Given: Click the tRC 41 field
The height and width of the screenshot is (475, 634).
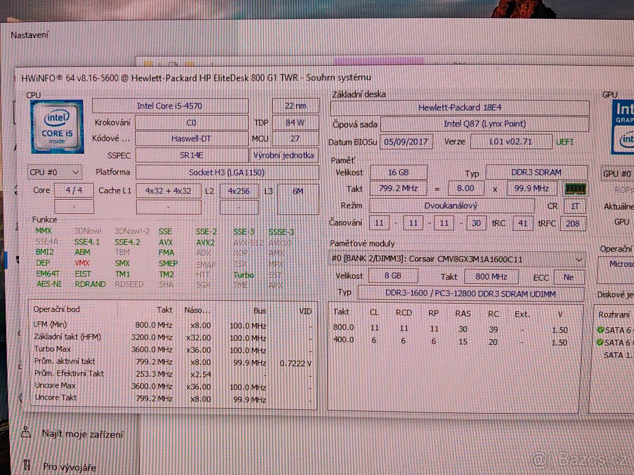Looking at the screenshot, I should (523, 223).
